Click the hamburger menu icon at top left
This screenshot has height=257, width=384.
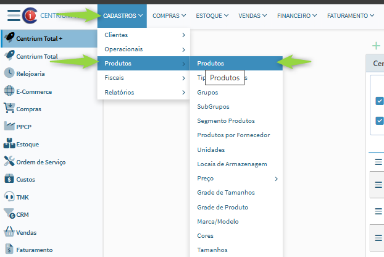14,15
